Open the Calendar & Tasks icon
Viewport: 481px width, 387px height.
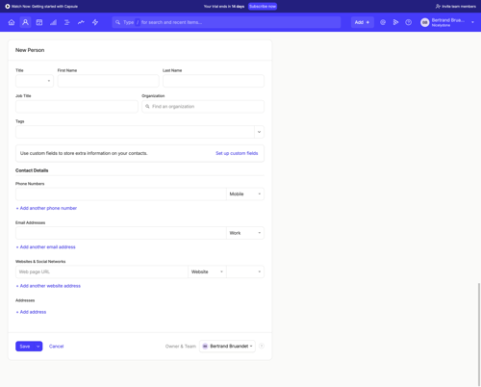pyautogui.click(x=39, y=22)
